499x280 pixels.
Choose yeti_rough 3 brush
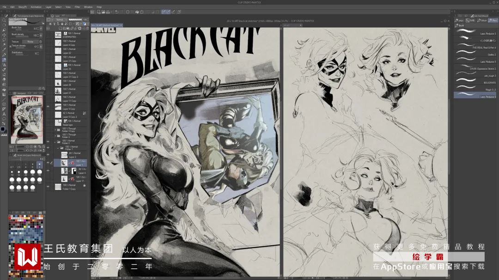point(475,75)
